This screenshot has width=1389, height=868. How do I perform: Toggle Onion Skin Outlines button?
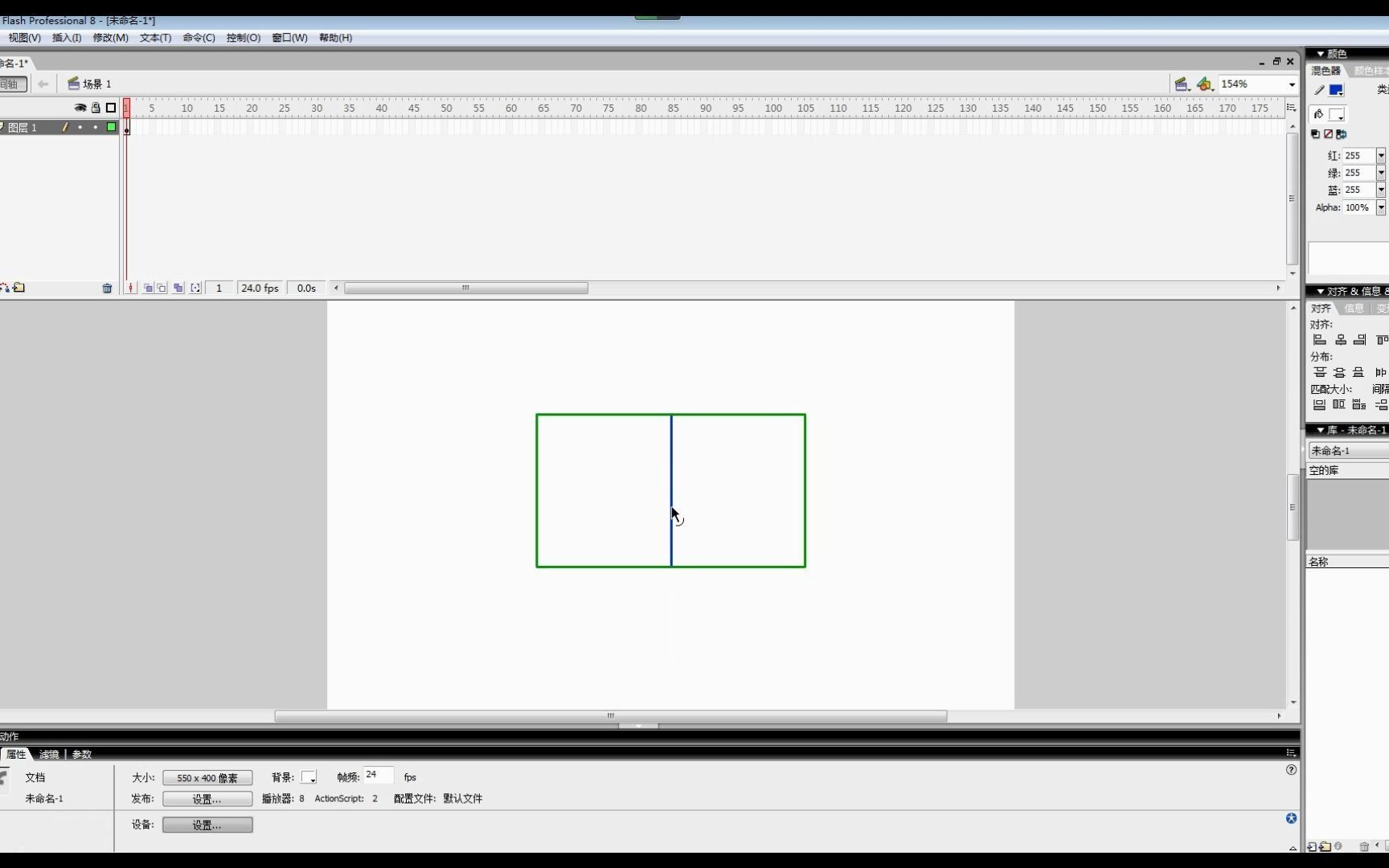click(x=162, y=288)
